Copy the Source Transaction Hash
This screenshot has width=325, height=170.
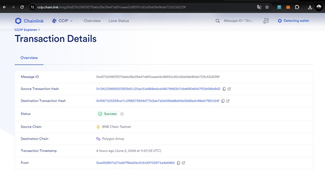224,89
